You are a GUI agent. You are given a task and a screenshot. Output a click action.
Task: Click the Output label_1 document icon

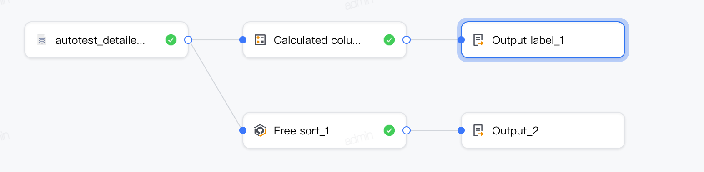pyautogui.click(x=478, y=40)
